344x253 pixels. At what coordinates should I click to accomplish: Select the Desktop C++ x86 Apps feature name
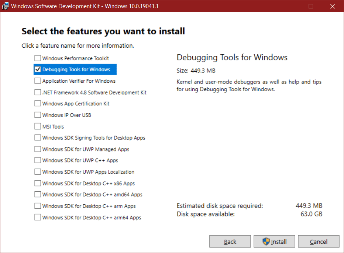pos(89,183)
